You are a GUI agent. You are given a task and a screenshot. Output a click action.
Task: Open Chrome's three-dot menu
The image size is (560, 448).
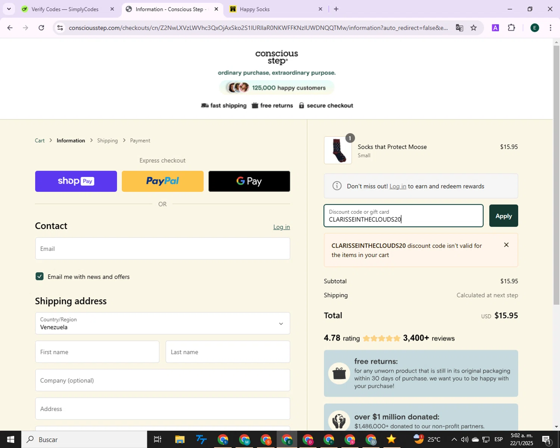point(550,28)
